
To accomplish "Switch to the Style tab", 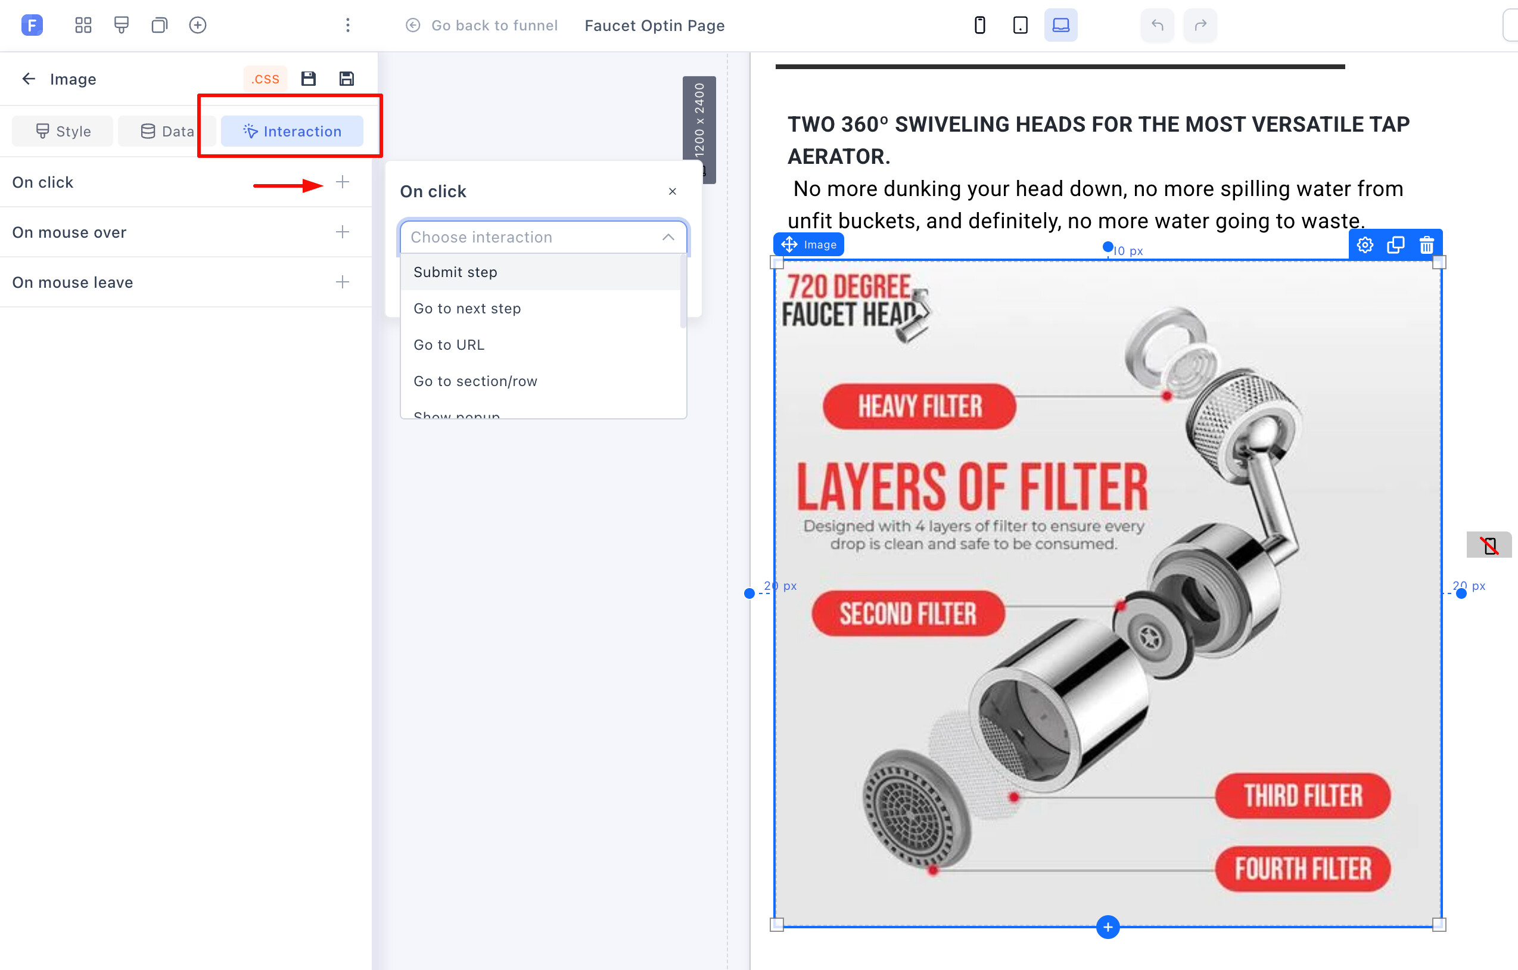I will pos(63,131).
